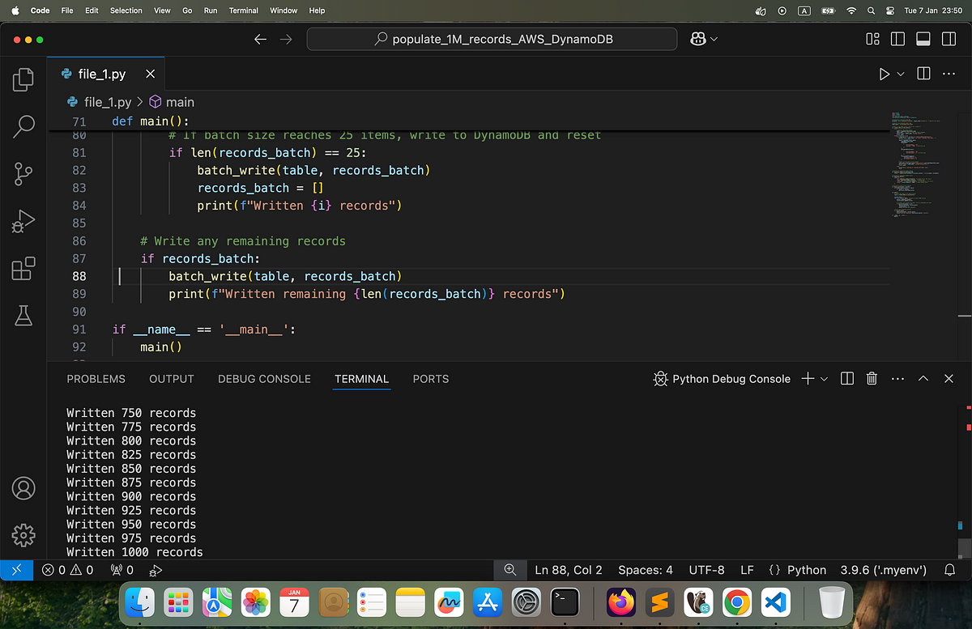Click the Ln 88, Col 2 status item

click(x=569, y=570)
